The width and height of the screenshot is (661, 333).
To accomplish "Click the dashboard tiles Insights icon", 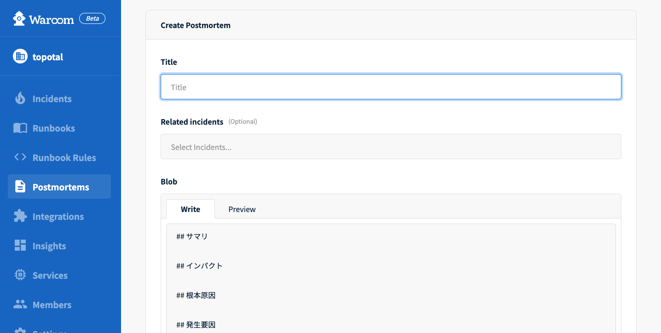I will tap(20, 246).
